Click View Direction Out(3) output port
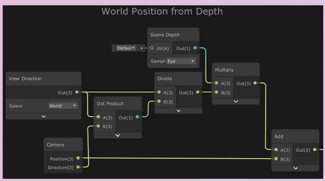 (77, 92)
